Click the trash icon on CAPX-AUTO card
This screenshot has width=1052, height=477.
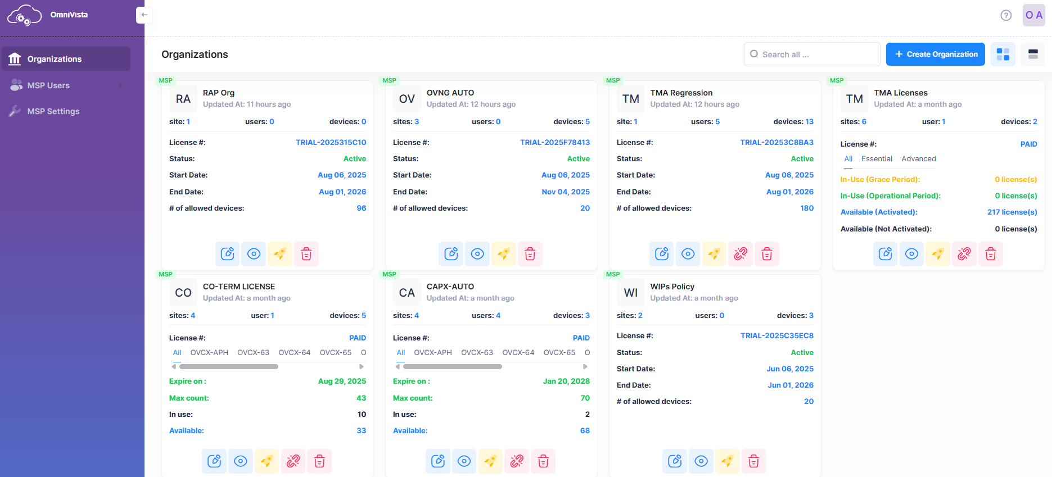pos(543,461)
